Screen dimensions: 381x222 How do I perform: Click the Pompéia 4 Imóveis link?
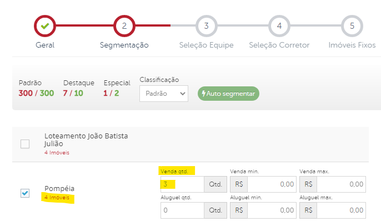point(57,197)
